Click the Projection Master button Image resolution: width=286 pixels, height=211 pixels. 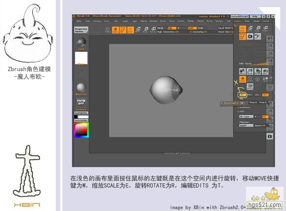(x=81, y=30)
